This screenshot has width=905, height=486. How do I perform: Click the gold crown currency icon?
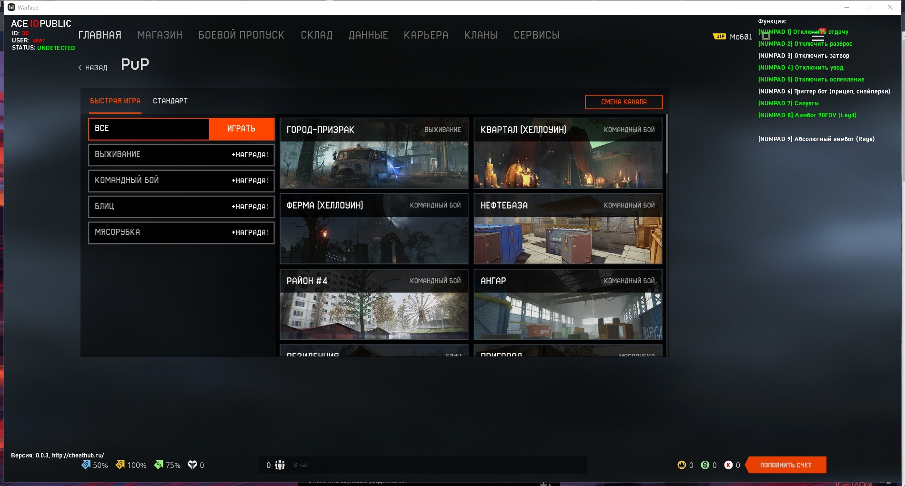(x=682, y=465)
